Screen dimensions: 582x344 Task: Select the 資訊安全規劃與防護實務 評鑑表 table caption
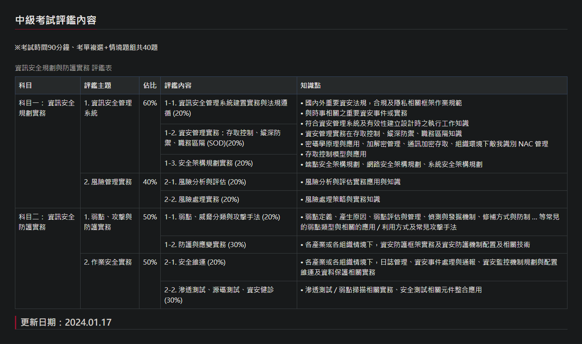tap(63, 68)
